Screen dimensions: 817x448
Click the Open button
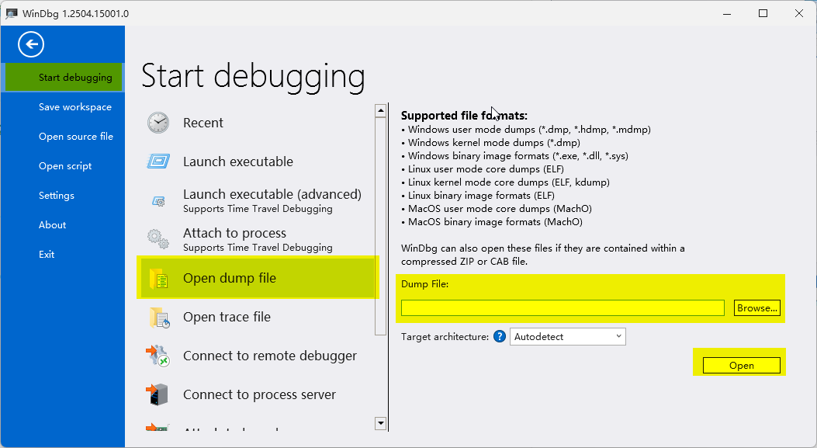pyautogui.click(x=742, y=366)
